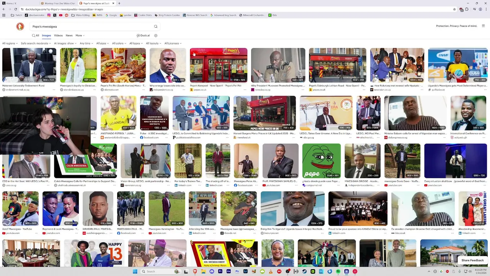This screenshot has height=276, width=490.
Task: Expand AI images: show dropdown
Action: [65, 43]
